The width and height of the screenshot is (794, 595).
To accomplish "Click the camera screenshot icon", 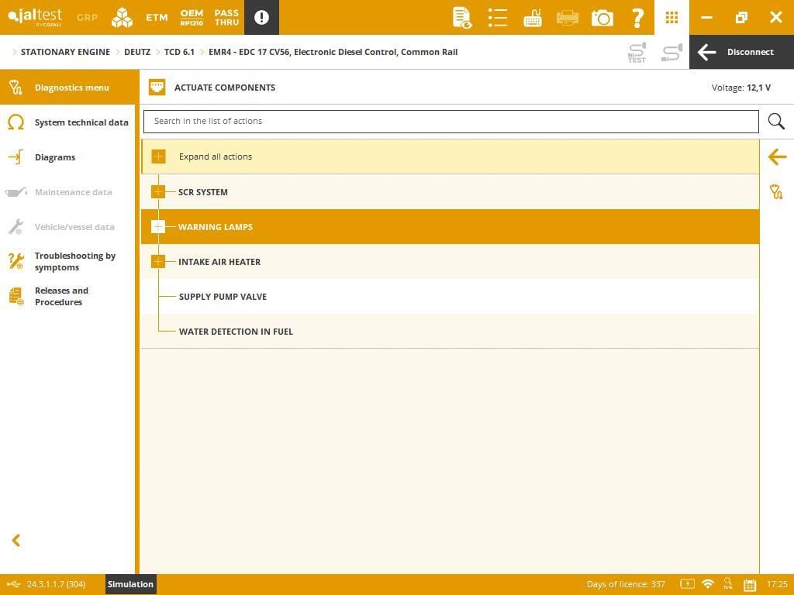I will [602, 18].
